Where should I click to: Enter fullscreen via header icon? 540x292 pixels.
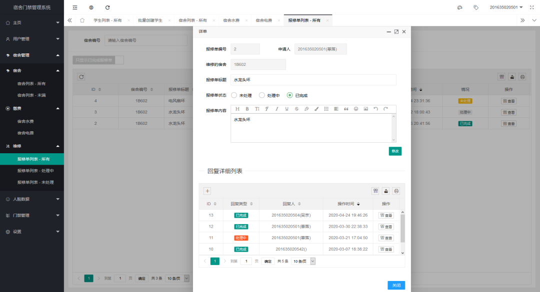(x=531, y=7)
